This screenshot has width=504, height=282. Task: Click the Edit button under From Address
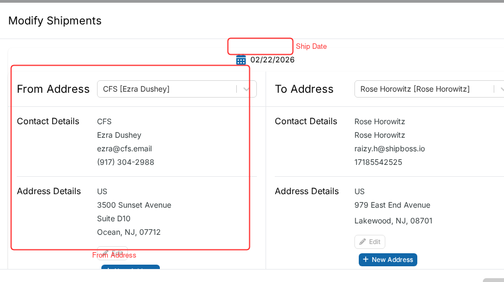(x=113, y=253)
